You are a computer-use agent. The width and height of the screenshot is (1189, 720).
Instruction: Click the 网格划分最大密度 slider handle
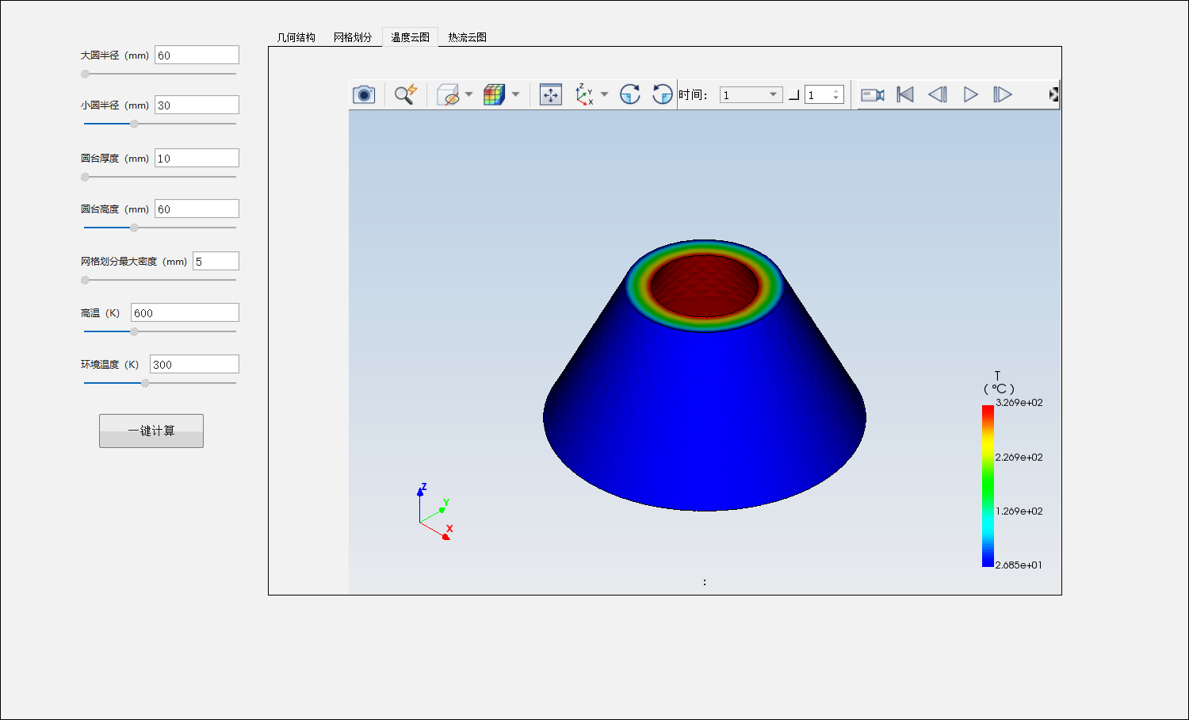point(85,280)
